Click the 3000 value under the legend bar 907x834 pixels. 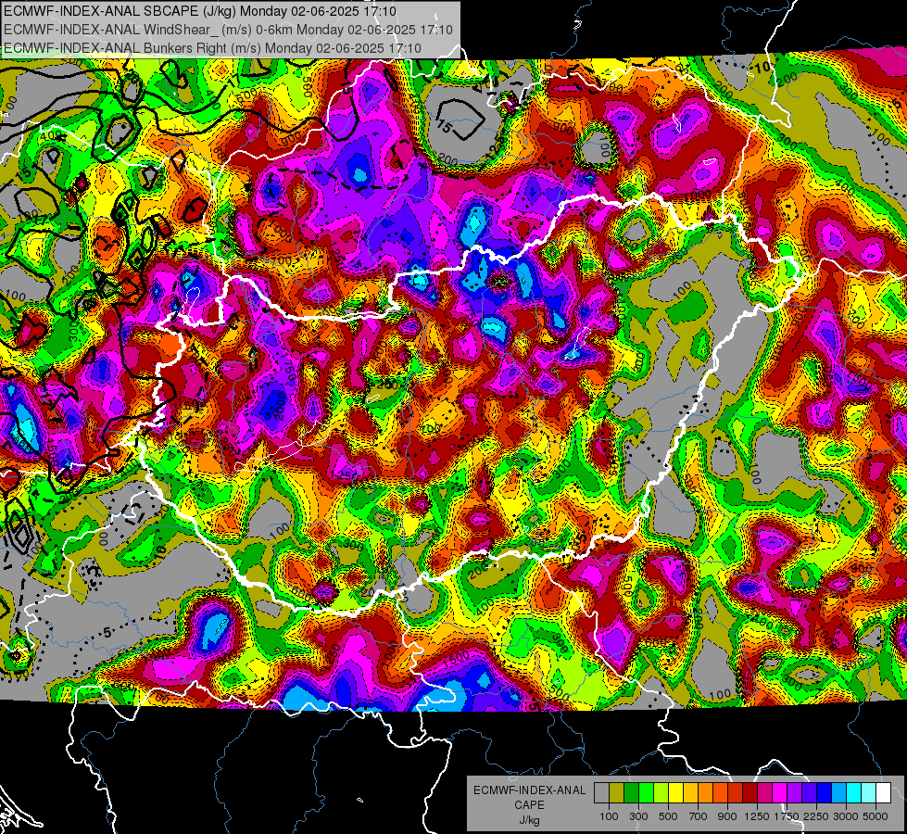846,816
